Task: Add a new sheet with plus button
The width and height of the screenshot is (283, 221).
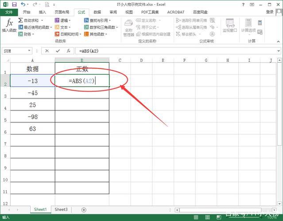Action: click(x=84, y=210)
